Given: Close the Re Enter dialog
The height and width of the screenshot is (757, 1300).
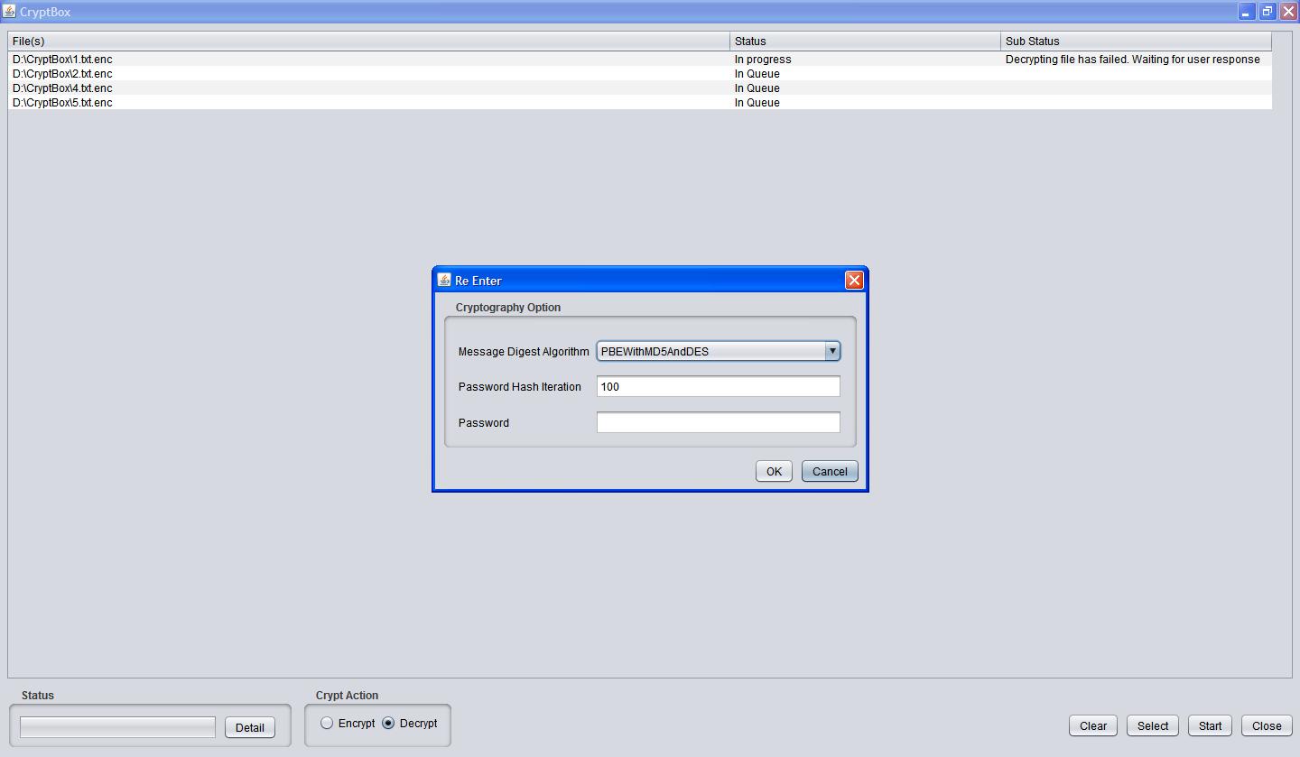Looking at the screenshot, I should (x=854, y=281).
